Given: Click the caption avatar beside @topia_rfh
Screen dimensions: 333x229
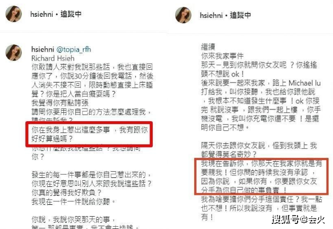Looking at the screenshot, I should click(13, 53).
